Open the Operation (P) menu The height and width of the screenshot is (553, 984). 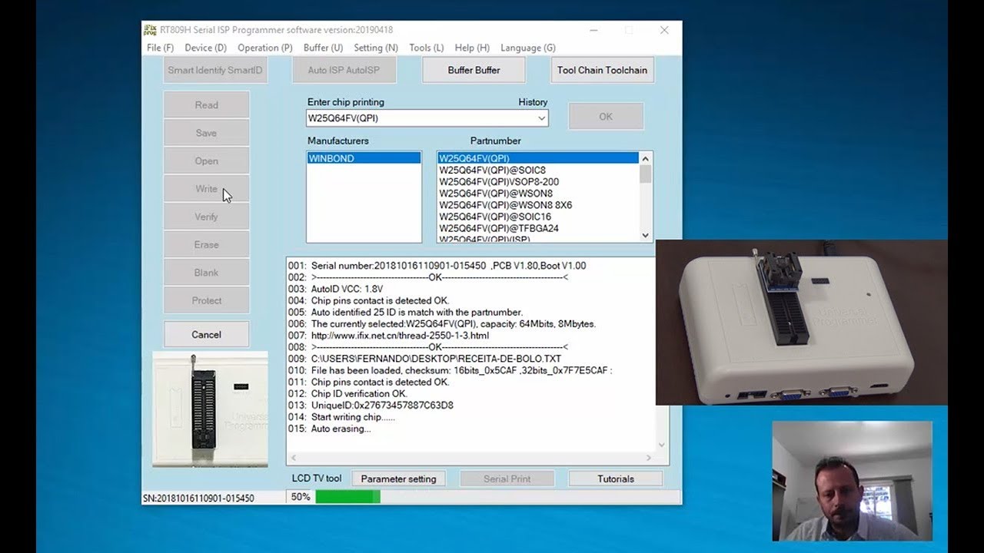tap(265, 48)
